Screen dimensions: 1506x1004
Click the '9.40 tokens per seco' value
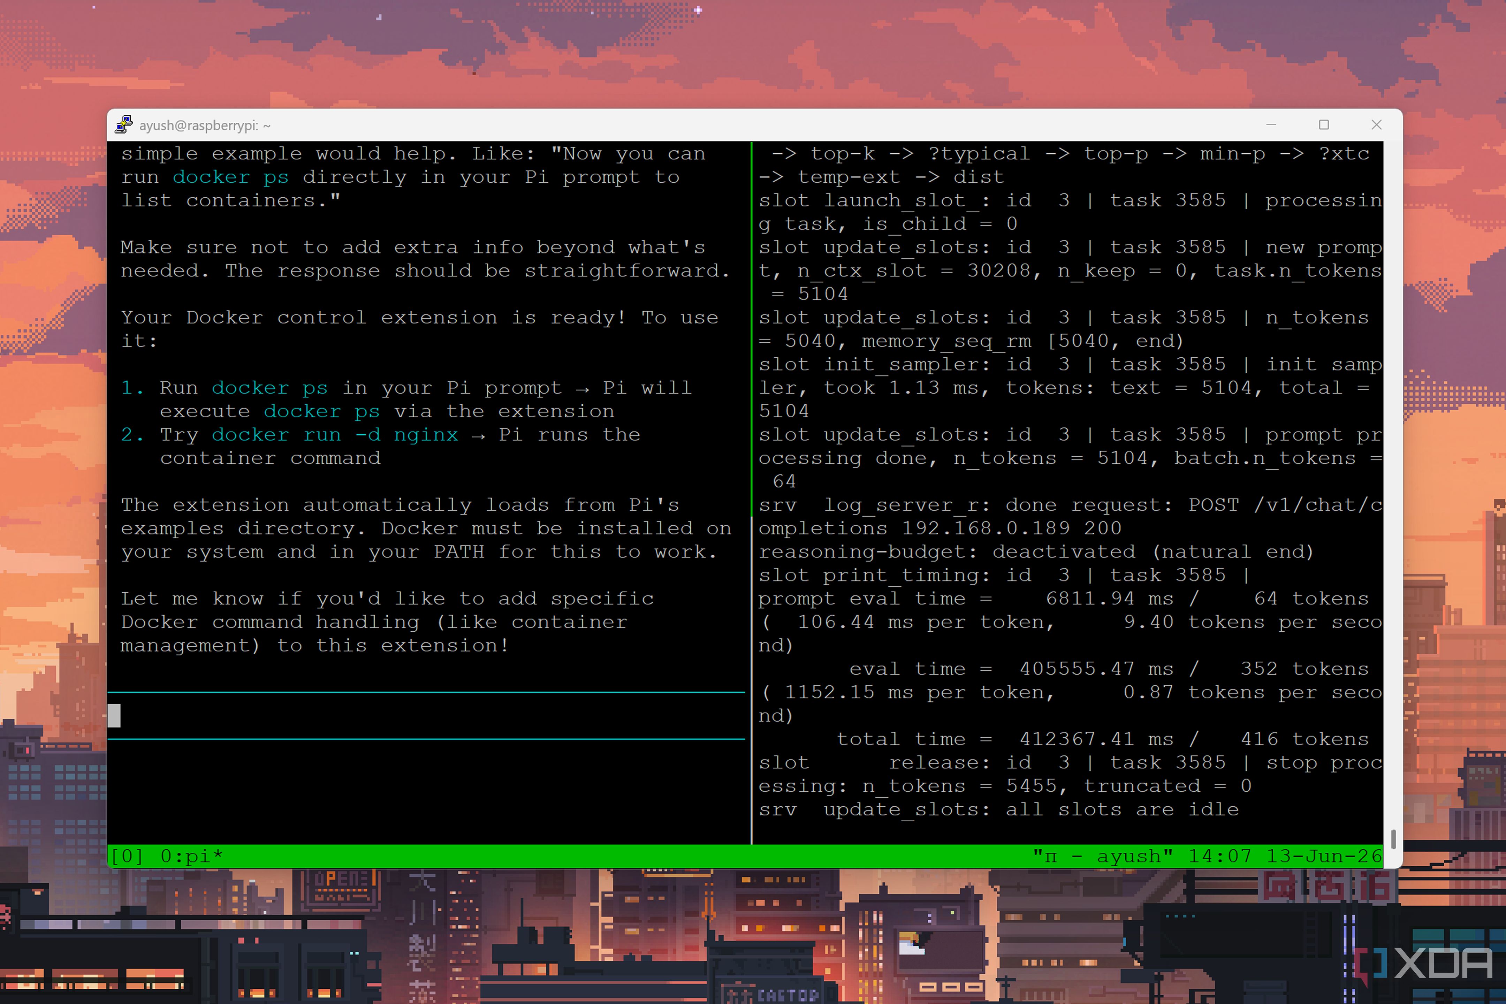point(1253,622)
